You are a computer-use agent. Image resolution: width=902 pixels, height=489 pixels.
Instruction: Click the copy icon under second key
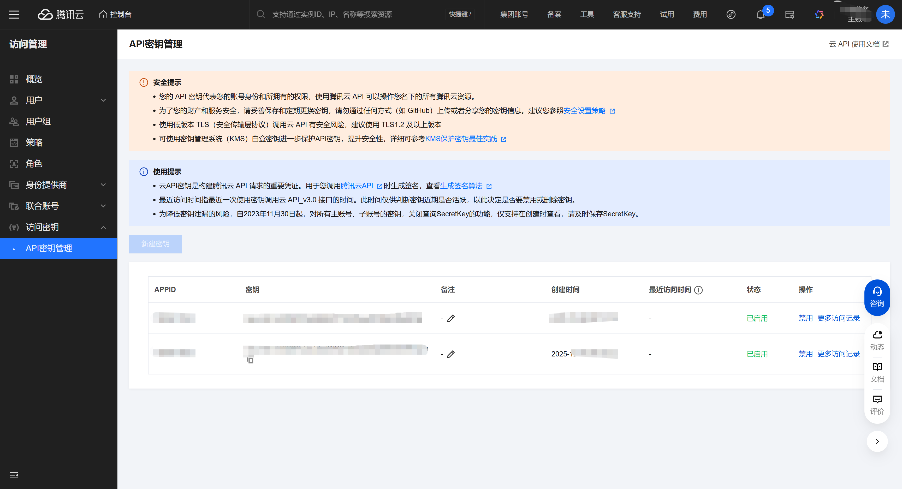(x=250, y=360)
